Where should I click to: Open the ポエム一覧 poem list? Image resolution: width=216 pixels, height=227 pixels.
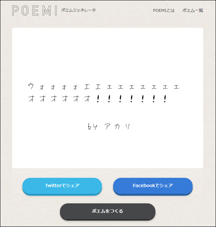pyautogui.click(x=193, y=11)
